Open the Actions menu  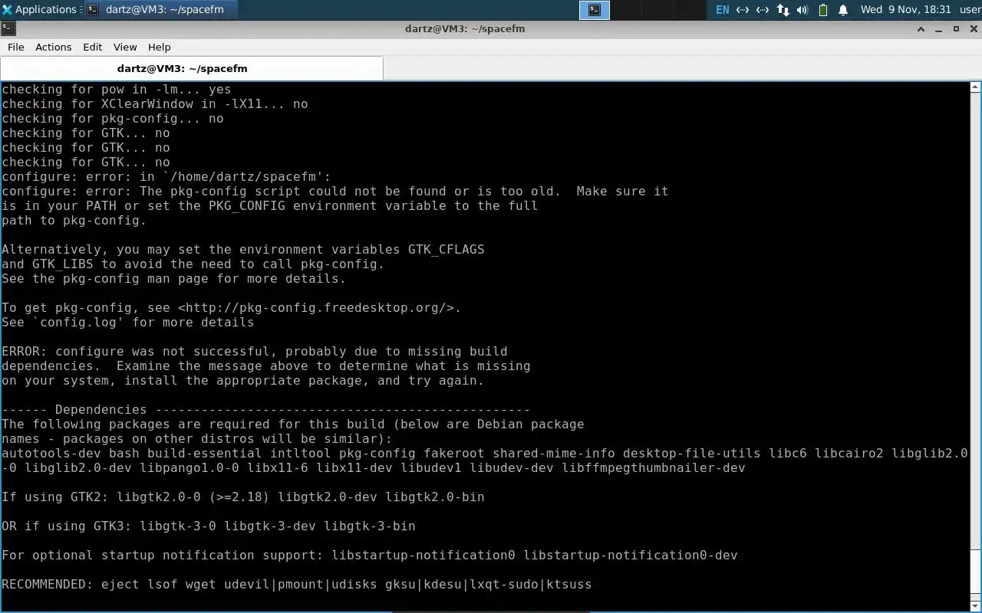[x=53, y=47]
